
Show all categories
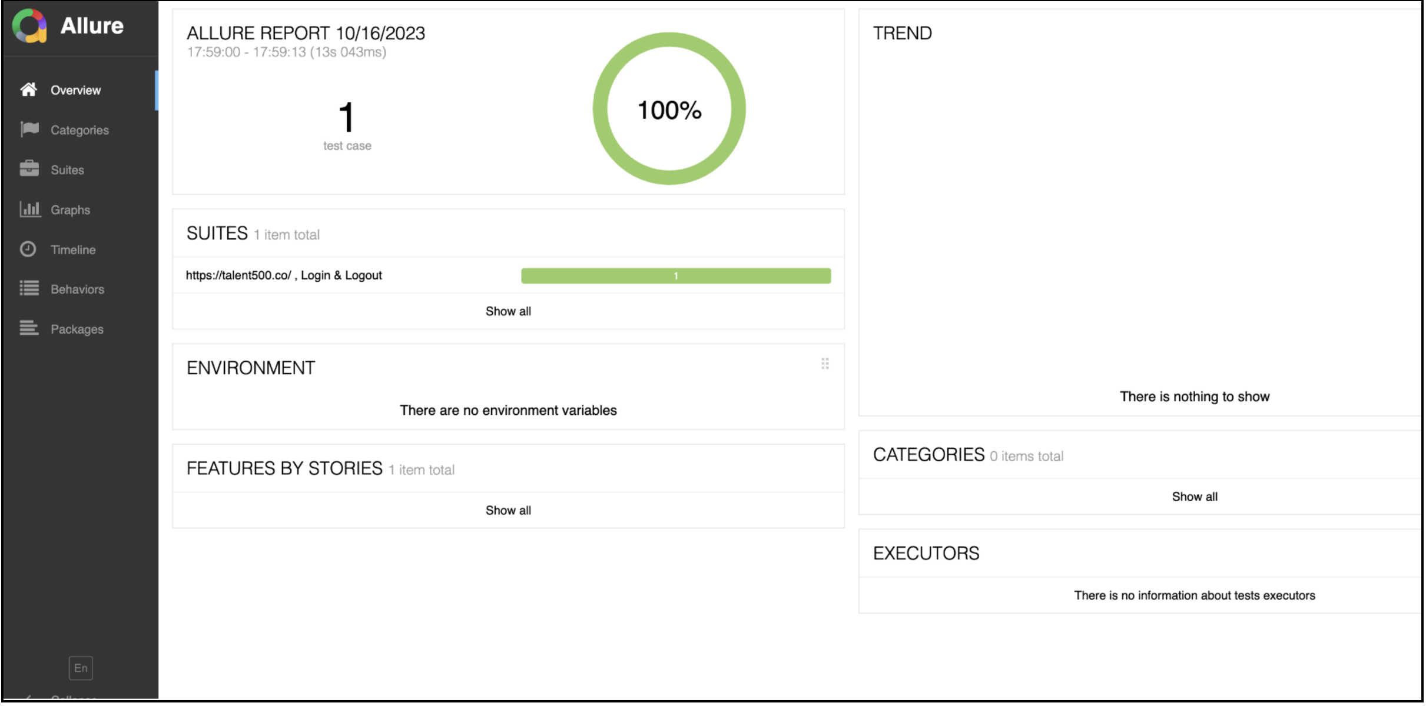click(1195, 497)
